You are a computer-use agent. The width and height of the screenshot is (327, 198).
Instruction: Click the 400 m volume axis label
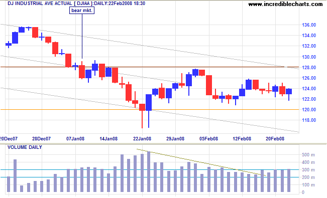(x=308, y=162)
